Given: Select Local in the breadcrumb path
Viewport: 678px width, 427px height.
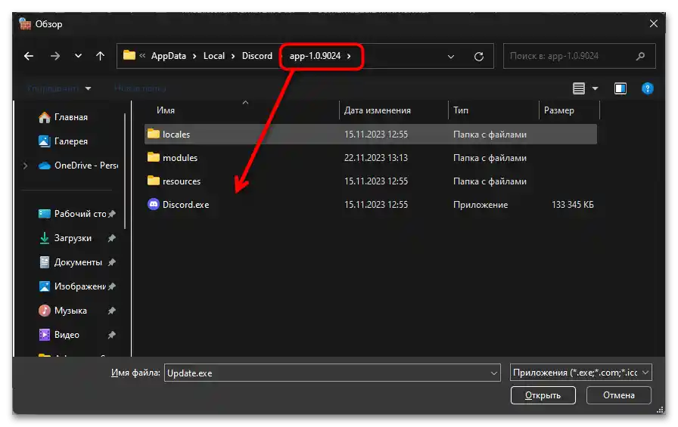Looking at the screenshot, I should pos(214,56).
